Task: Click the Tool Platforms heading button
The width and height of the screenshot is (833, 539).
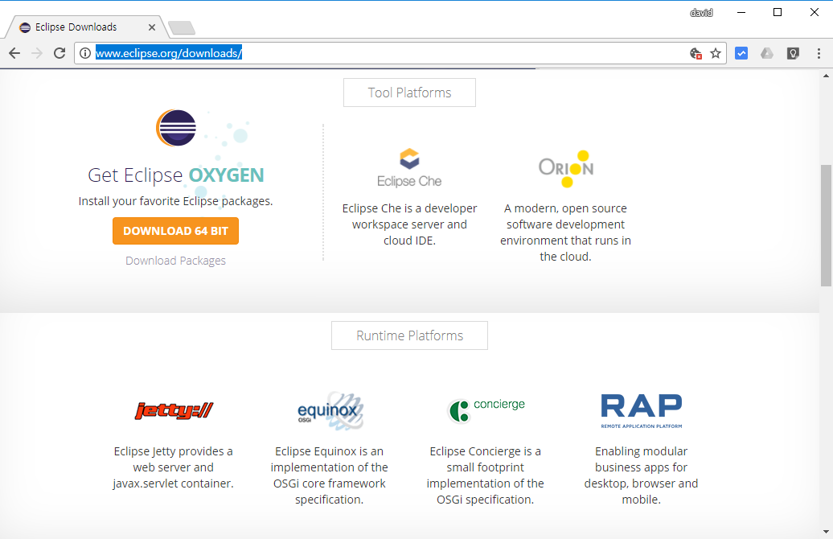Action: coord(409,93)
